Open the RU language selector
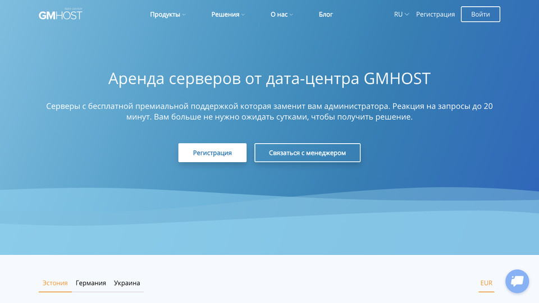The height and width of the screenshot is (303, 539). click(x=401, y=15)
